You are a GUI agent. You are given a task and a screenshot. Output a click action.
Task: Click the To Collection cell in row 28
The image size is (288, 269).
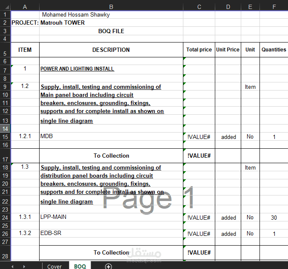111,252
